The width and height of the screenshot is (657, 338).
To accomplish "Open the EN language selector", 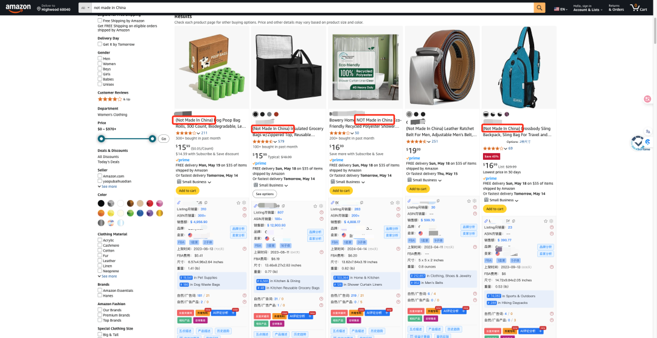I will (x=560, y=9).
